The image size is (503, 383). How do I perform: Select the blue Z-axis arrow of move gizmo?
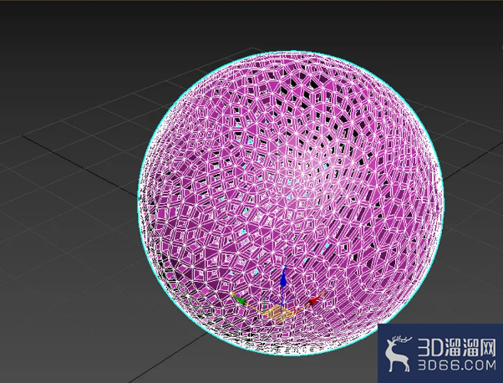click(283, 278)
